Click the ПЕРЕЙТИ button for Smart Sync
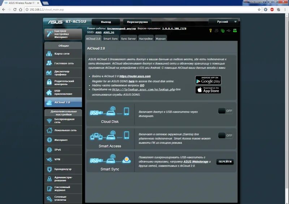289x204 pixels. [225, 162]
